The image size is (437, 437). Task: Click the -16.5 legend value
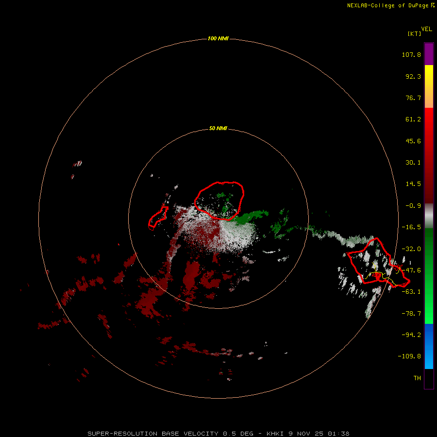click(411, 227)
